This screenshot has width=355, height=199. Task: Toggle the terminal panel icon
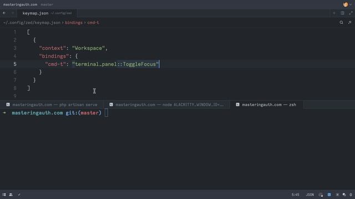pos(329,195)
